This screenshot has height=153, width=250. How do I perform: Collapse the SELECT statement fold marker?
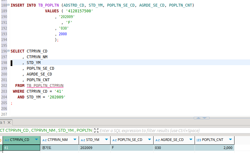coord(8,51)
